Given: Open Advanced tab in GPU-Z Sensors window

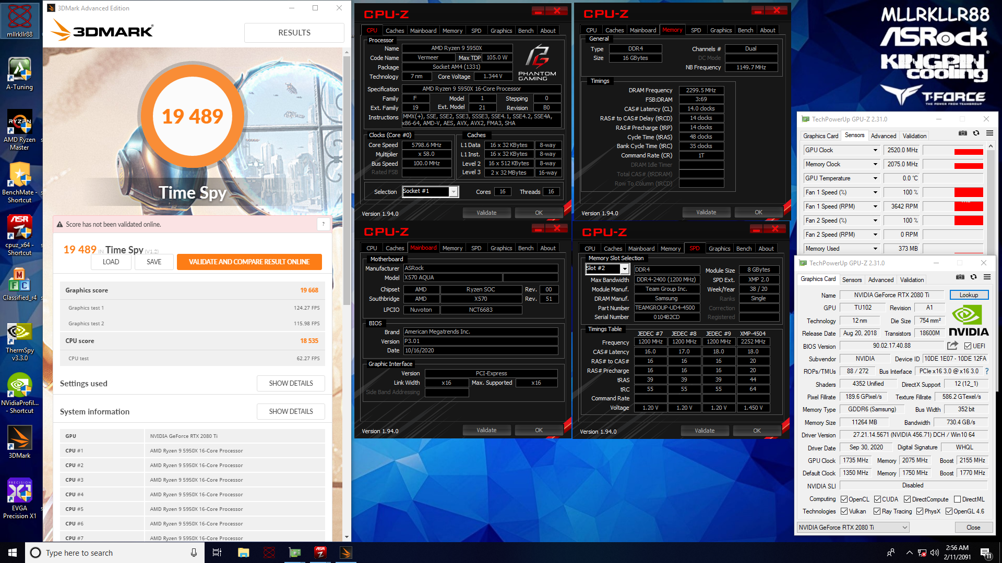Looking at the screenshot, I should [884, 136].
